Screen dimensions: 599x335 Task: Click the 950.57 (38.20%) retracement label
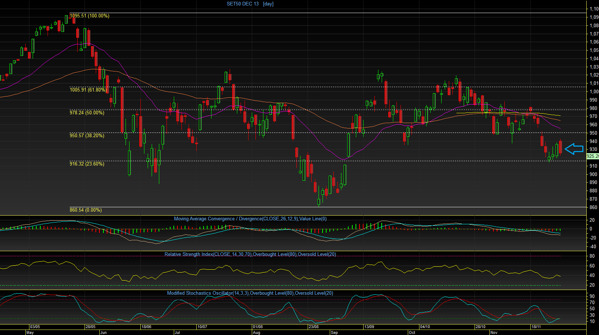point(87,135)
